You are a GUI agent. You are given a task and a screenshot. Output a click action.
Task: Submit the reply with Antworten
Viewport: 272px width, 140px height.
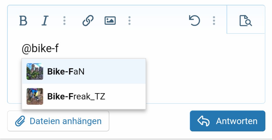228,121
